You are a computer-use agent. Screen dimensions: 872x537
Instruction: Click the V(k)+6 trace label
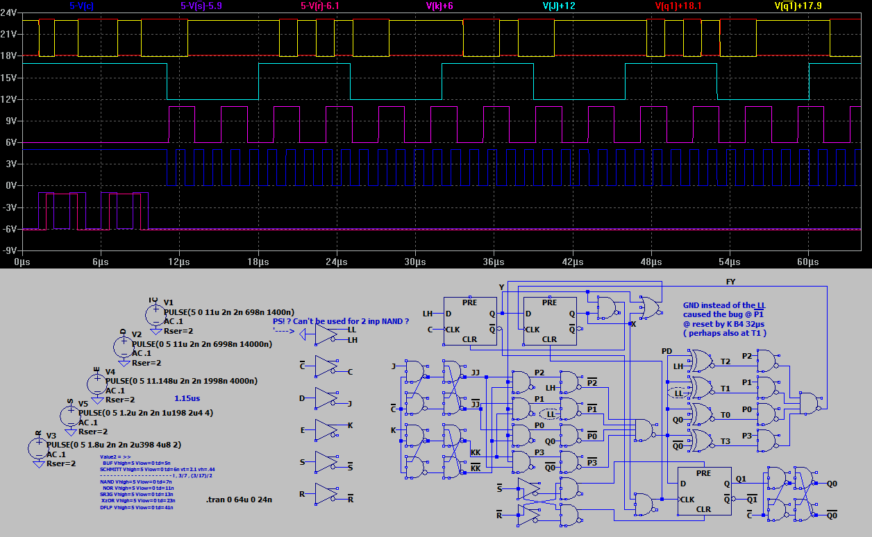[x=438, y=6]
